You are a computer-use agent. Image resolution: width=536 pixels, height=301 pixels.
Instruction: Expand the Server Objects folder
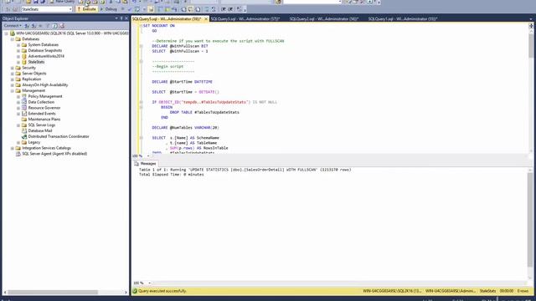coord(13,74)
